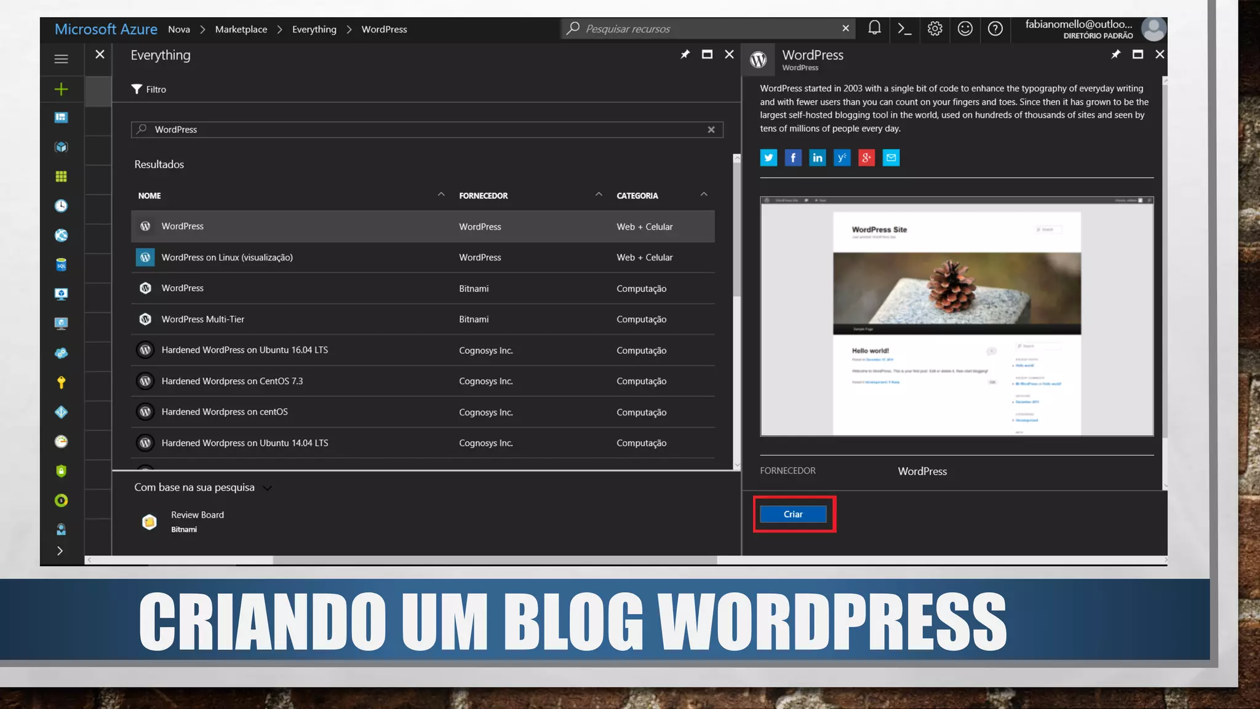Share WordPress on Twitter
The height and width of the screenshot is (709, 1260).
[768, 158]
